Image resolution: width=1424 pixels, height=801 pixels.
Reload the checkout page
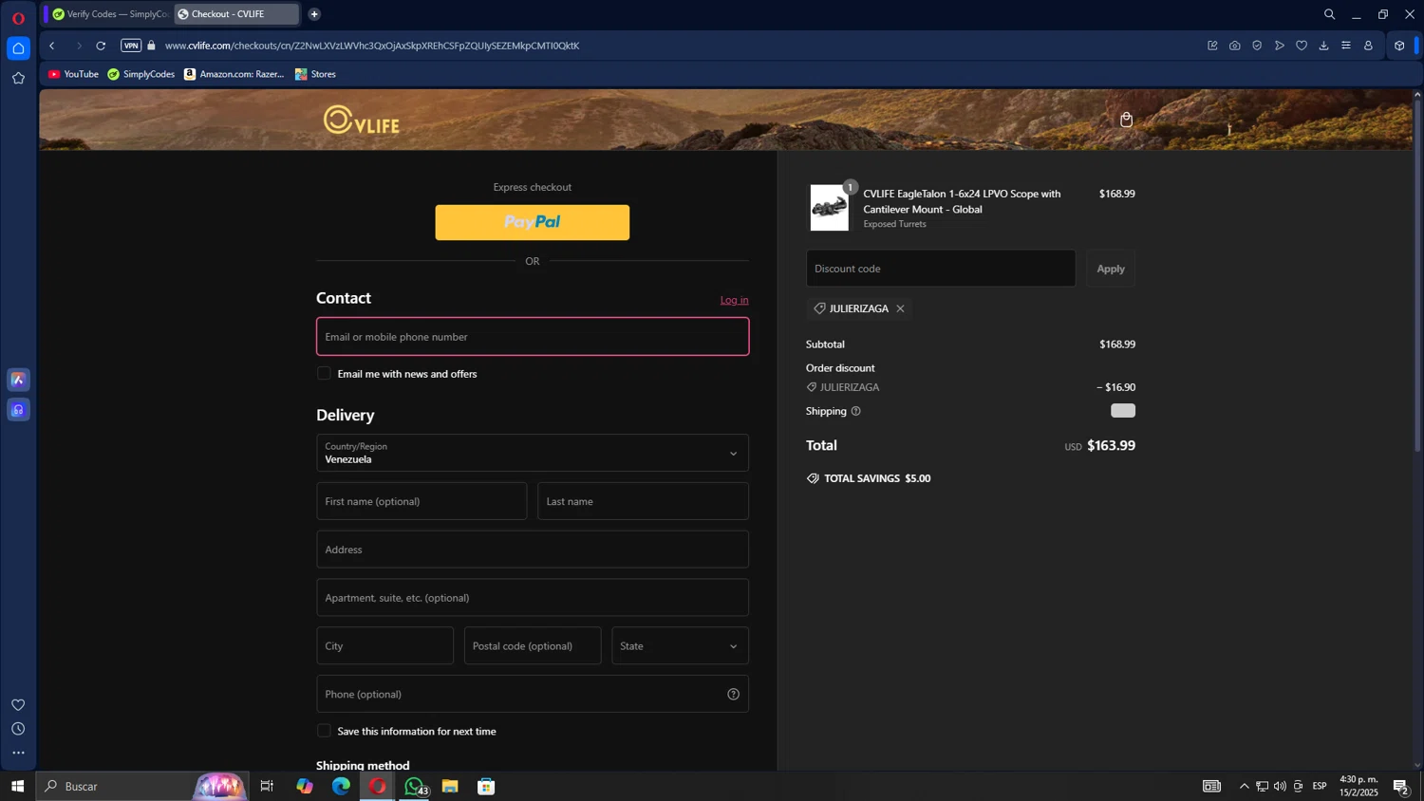[x=101, y=46]
